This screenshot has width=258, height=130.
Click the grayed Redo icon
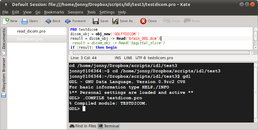187,21
